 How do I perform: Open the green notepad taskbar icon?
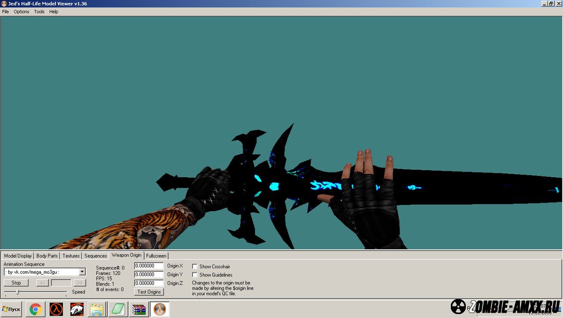pyautogui.click(x=118, y=310)
